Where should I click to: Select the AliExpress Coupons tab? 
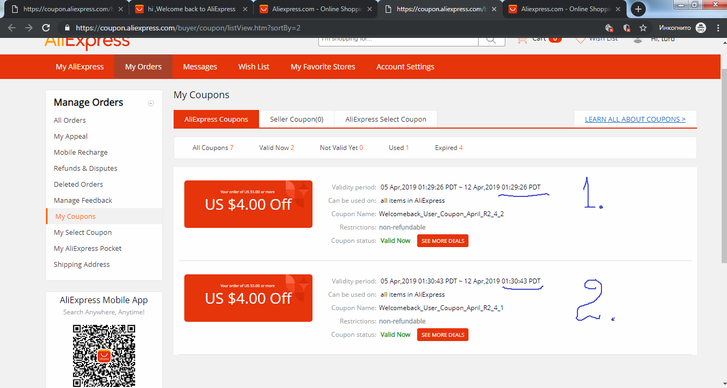point(216,119)
